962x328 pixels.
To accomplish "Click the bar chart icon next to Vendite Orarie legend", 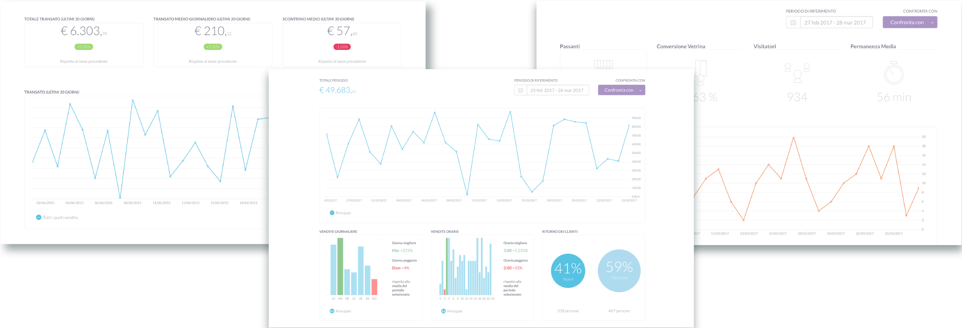I will pyautogui.click(x=443, y=311).
